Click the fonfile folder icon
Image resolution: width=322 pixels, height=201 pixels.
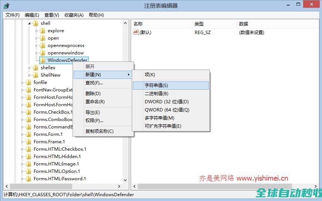[28, 83]
